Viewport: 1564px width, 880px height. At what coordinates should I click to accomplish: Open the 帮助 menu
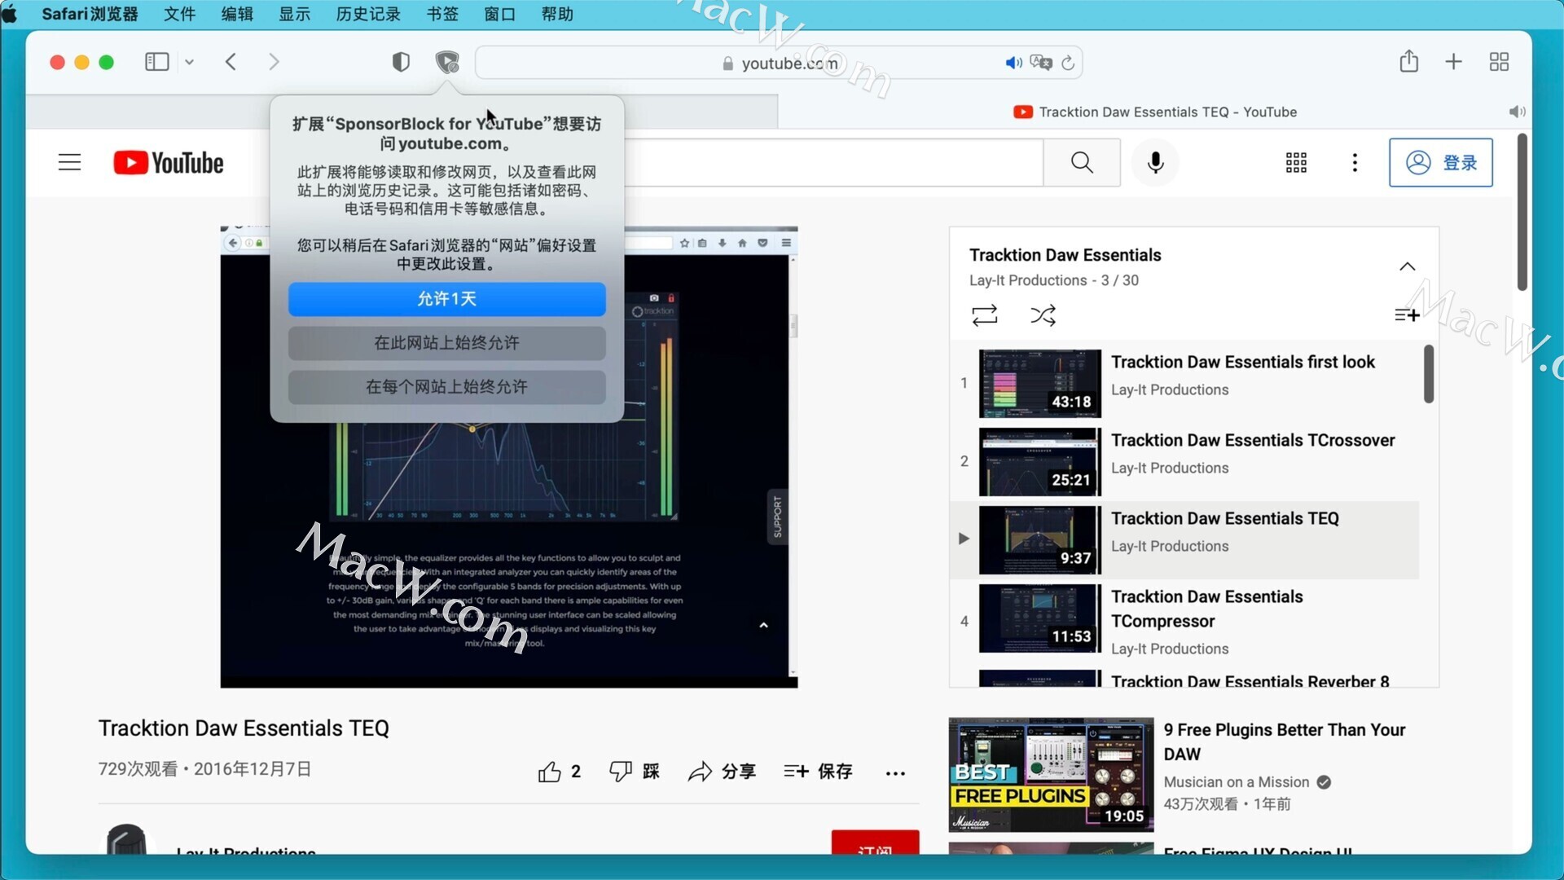(x=557, y=14)
